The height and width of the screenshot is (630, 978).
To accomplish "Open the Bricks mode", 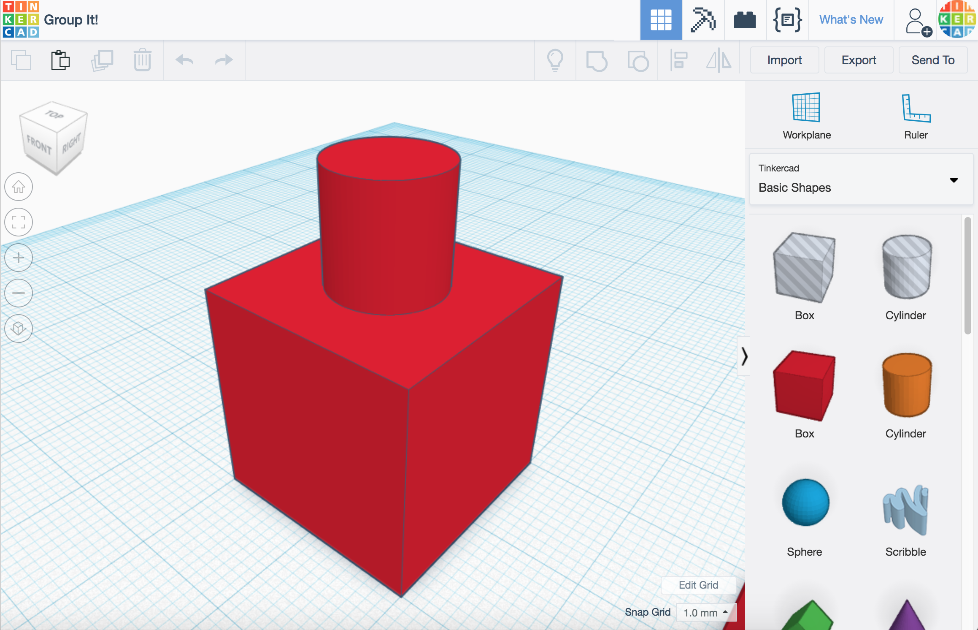I will point(745,20).
